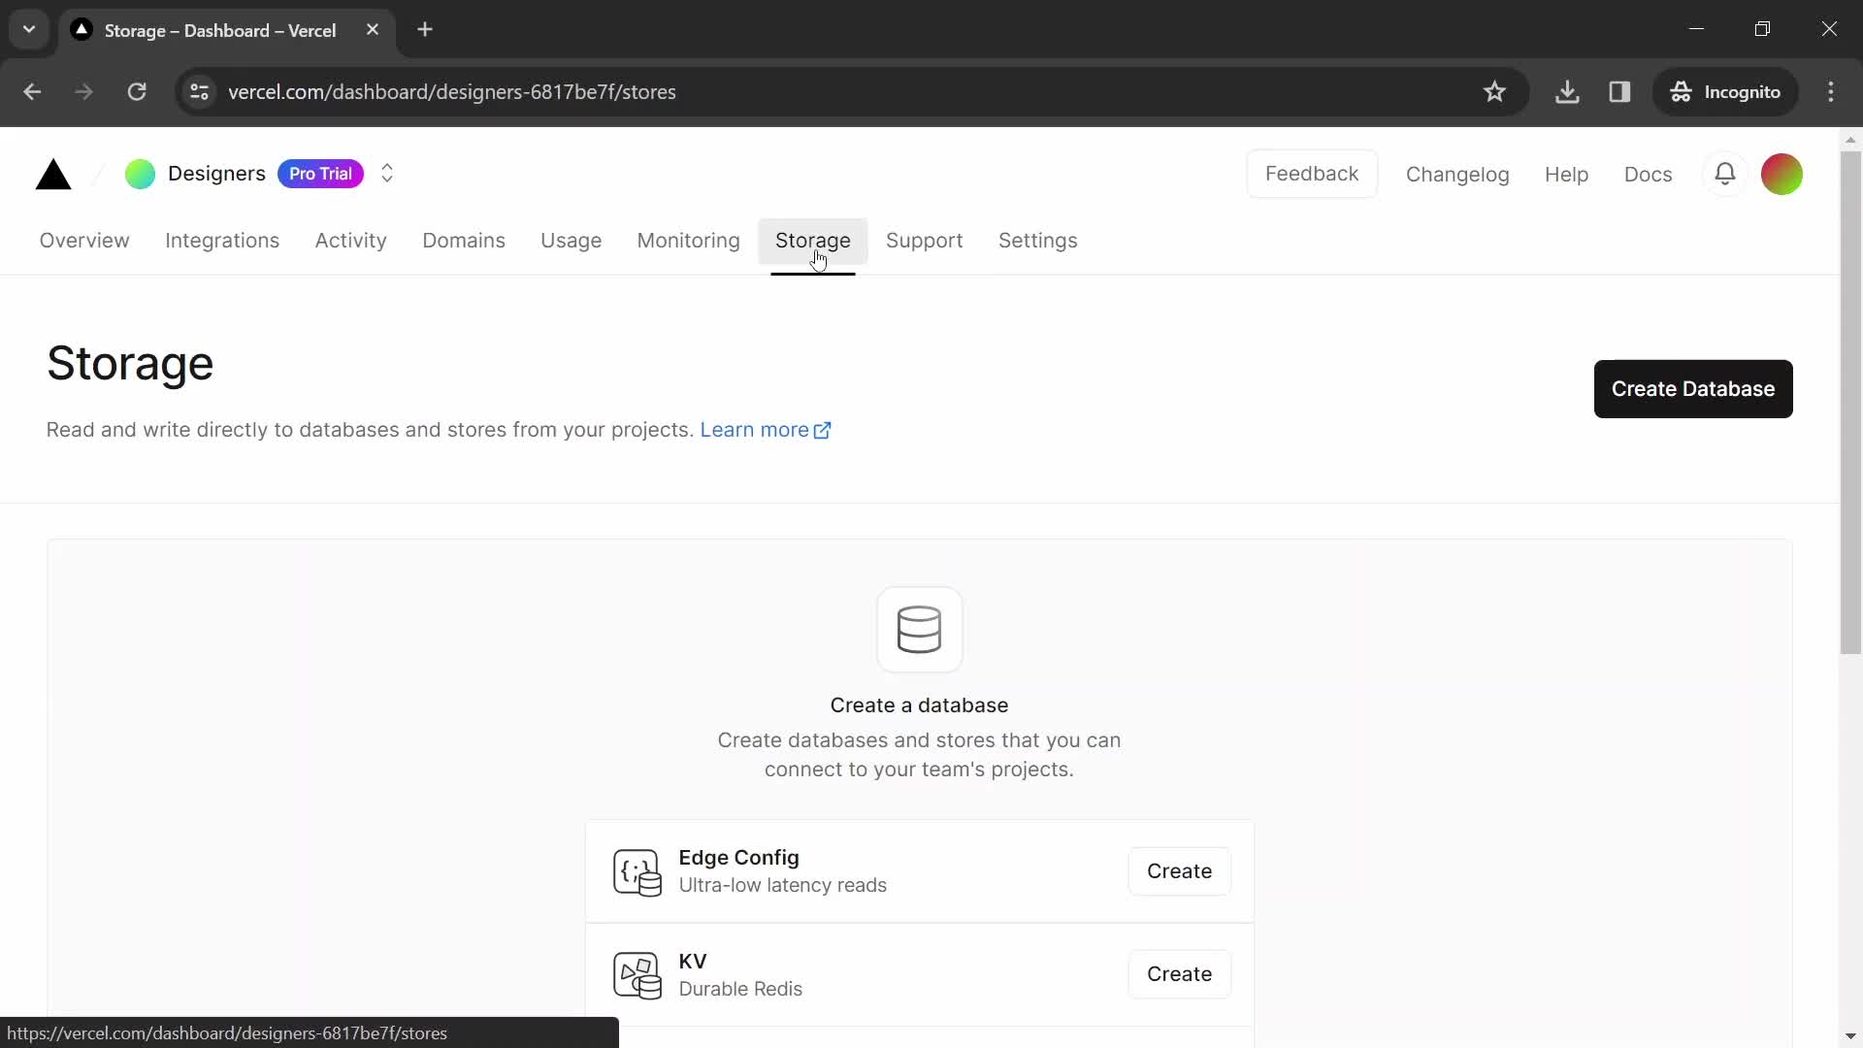The width and height of the screenshot is (1863, 1048).
Task: Click the Pro Trial badge toggle
Action: point(321,173)
